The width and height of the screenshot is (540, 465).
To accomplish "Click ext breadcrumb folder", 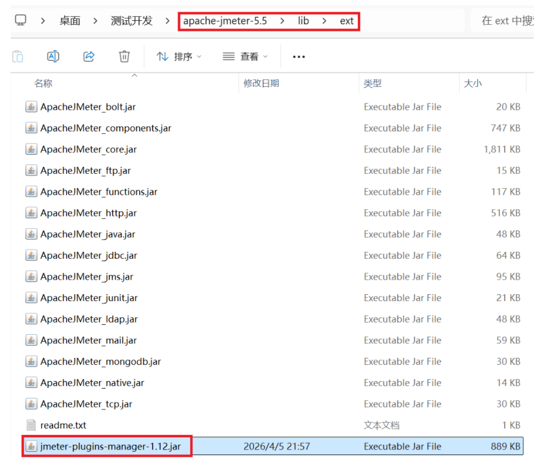I will pyautogui.click(x=347, y=21).
